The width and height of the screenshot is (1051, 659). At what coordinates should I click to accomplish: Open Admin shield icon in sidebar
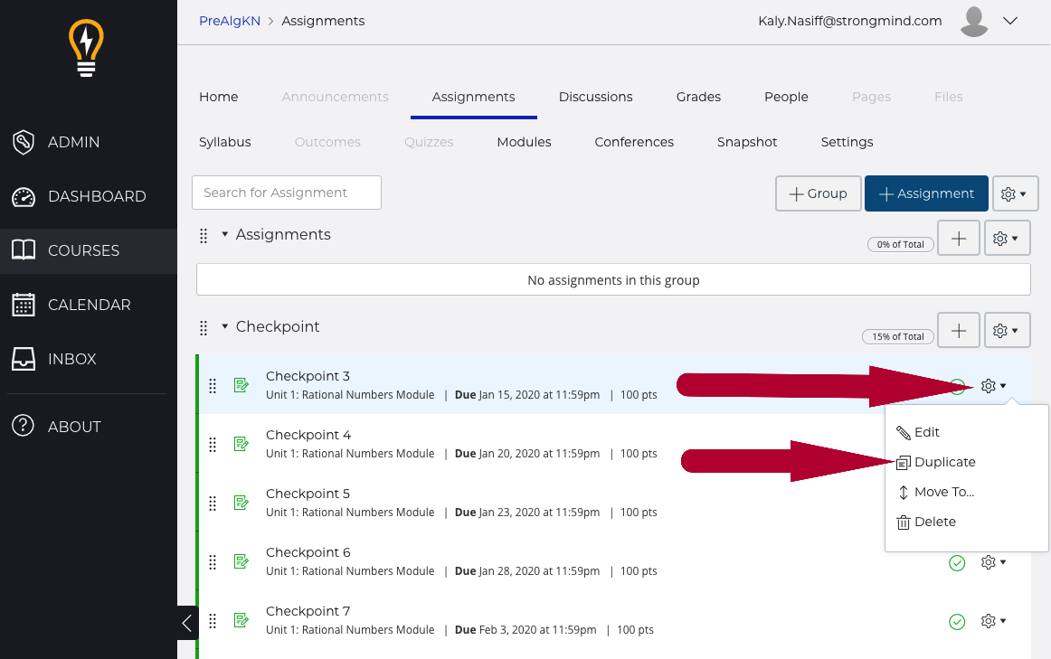coord(24,142)
